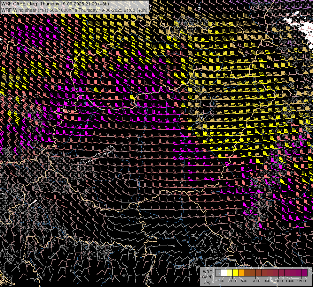Click the WRF label in the legend
The width and height of the screenshot is (313, 287).
tap(207, 272)
